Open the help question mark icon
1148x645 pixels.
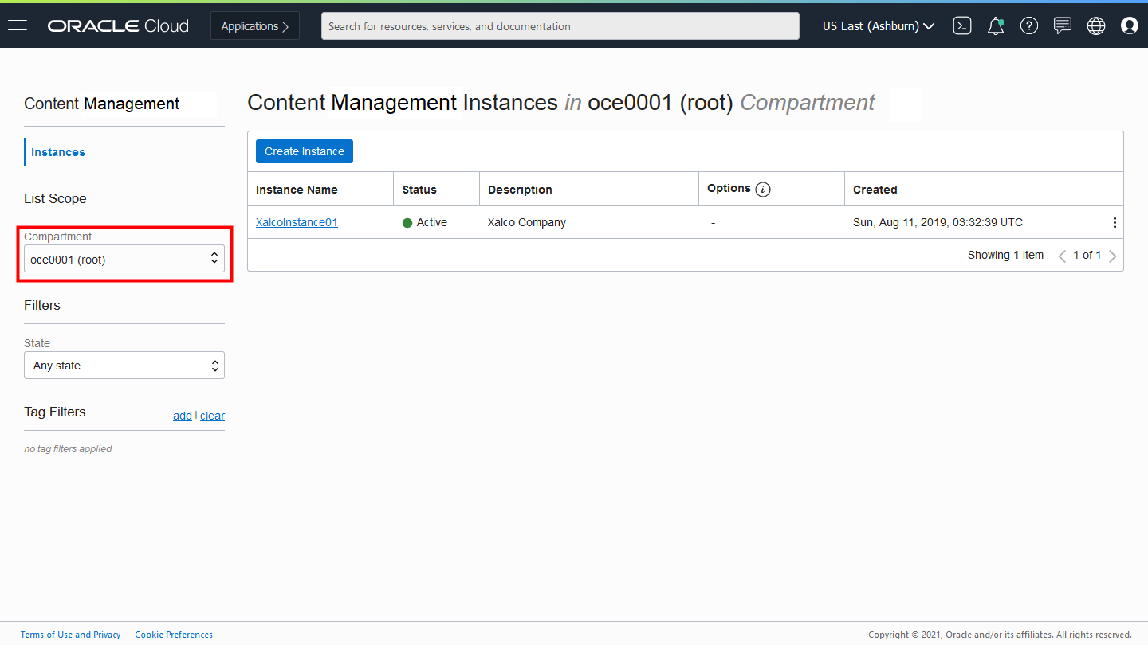[1029, 26]
